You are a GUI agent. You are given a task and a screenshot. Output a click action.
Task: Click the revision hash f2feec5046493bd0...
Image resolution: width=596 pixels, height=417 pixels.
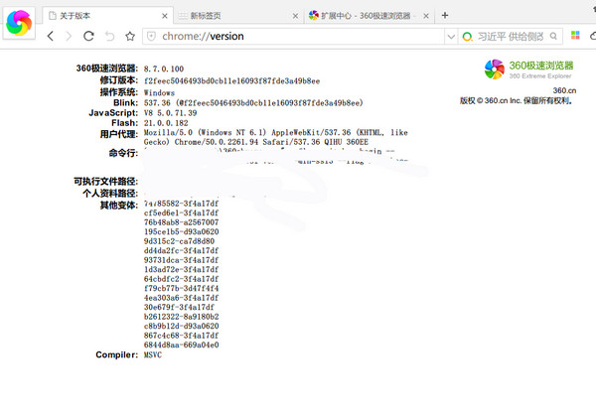point(231,80)
